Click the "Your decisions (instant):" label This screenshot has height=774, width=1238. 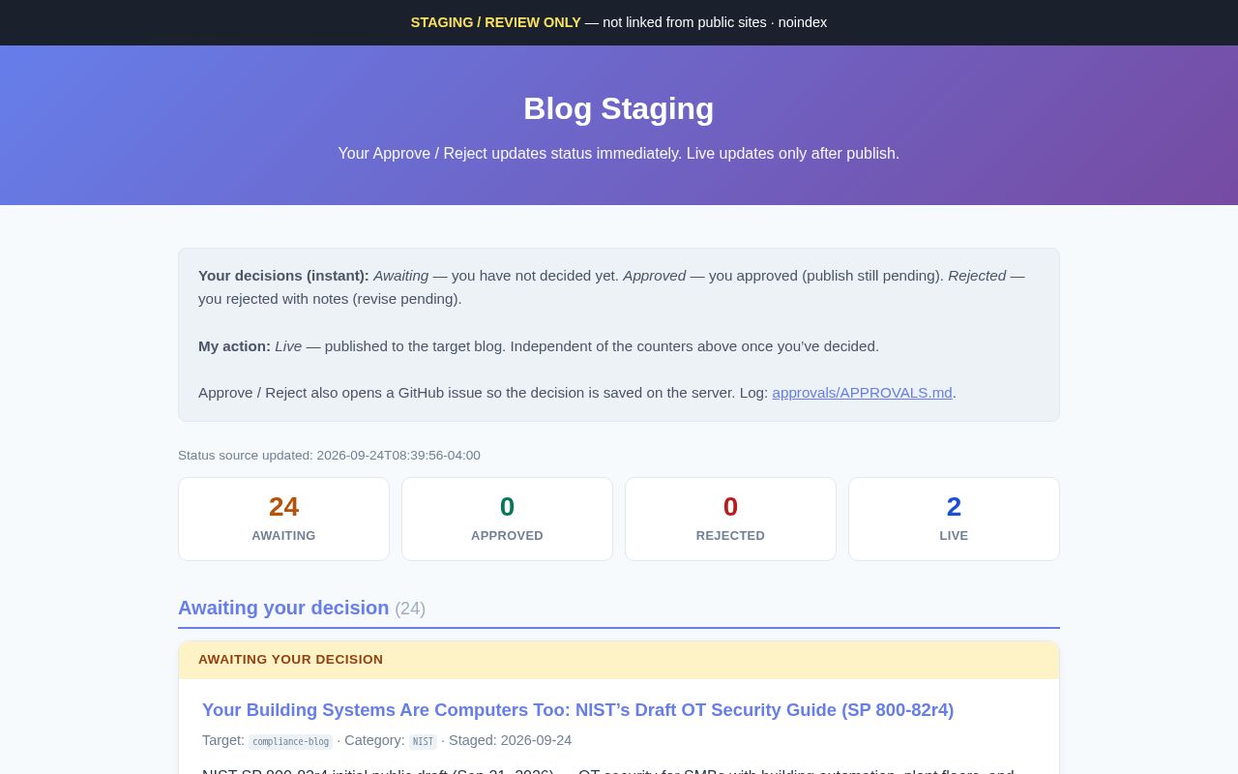click(x=283, y=276)
